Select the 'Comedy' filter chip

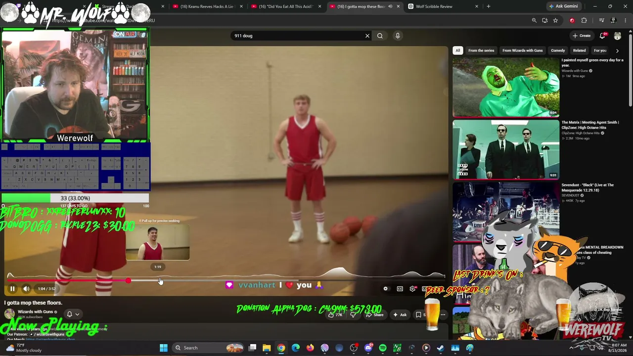point(558,50)
